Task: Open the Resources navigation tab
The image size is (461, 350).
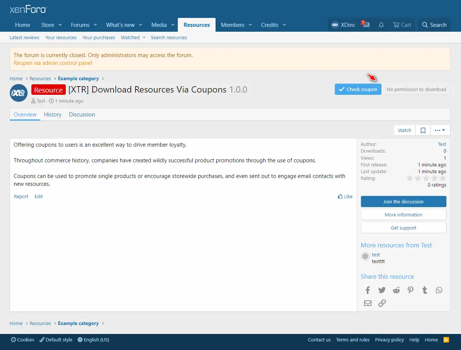Action: coord(197,25)
